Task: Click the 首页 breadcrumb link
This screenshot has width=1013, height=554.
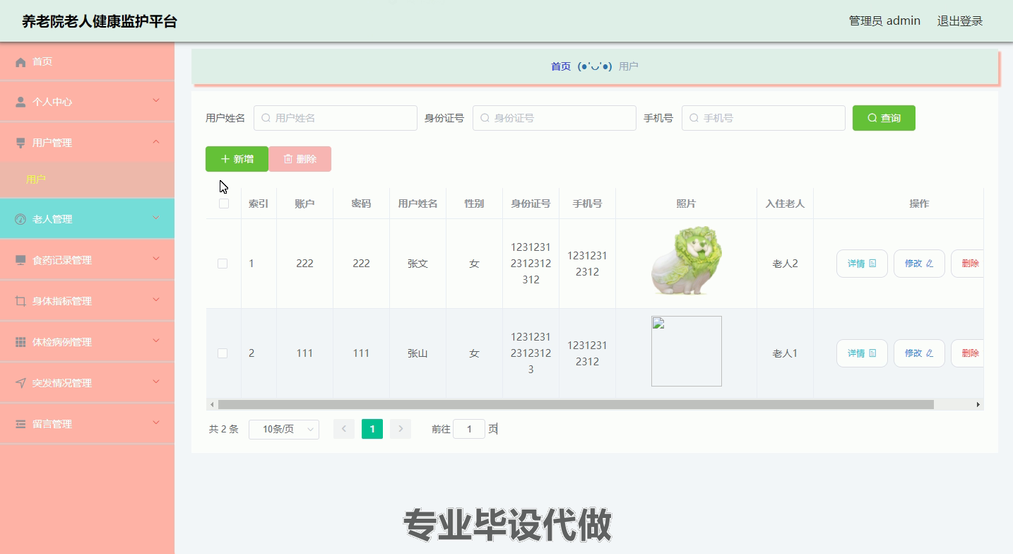Action: [x=561, y=66]
